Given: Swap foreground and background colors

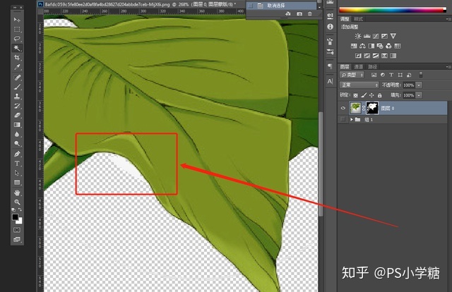Looking at the screenshot, I should click(x=20, y=209).
